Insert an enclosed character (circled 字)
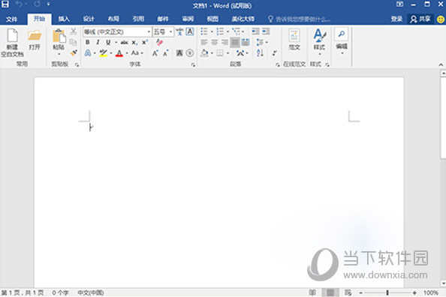 [190, 52]
